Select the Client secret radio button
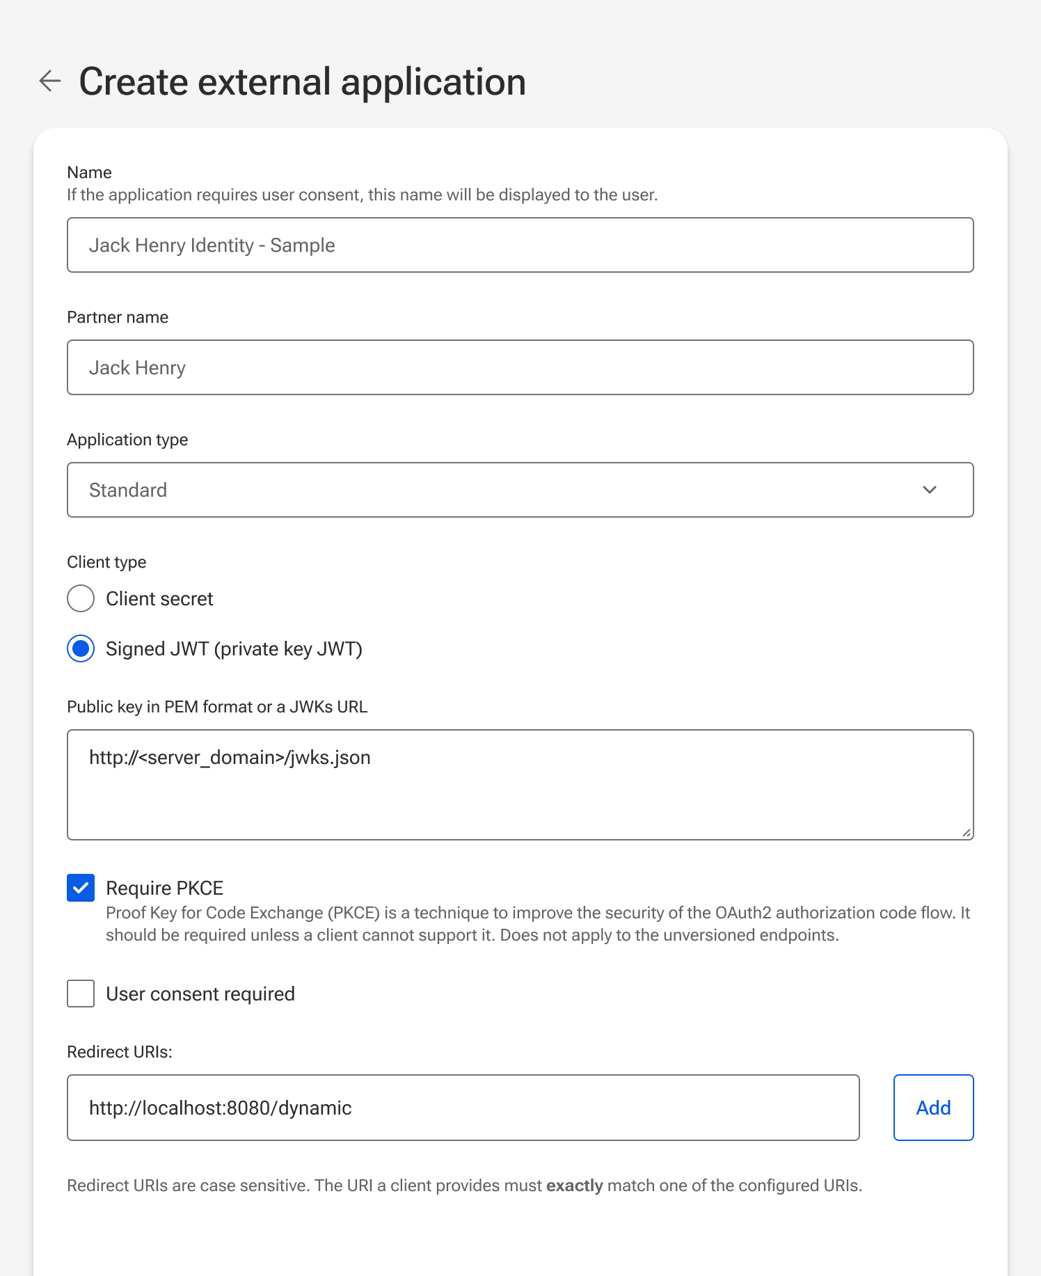Image resolution: width=1041 pixels, height=1276 pixels. point(80,598)
